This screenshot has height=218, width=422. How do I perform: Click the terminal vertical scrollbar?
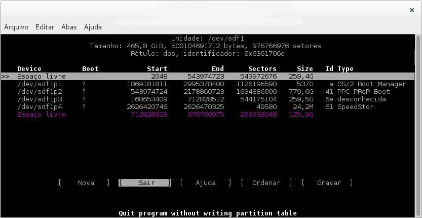(418, 125)
